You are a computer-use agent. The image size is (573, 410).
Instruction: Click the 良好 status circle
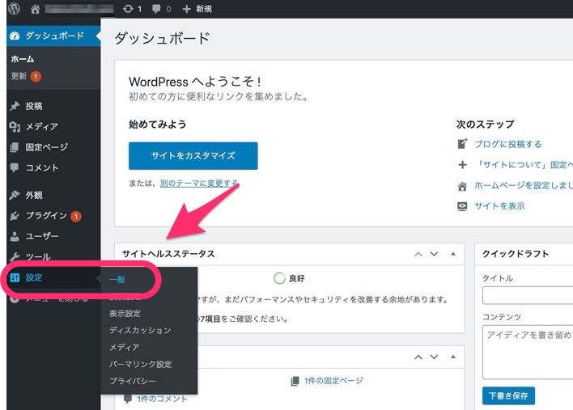tap(279, 278)
